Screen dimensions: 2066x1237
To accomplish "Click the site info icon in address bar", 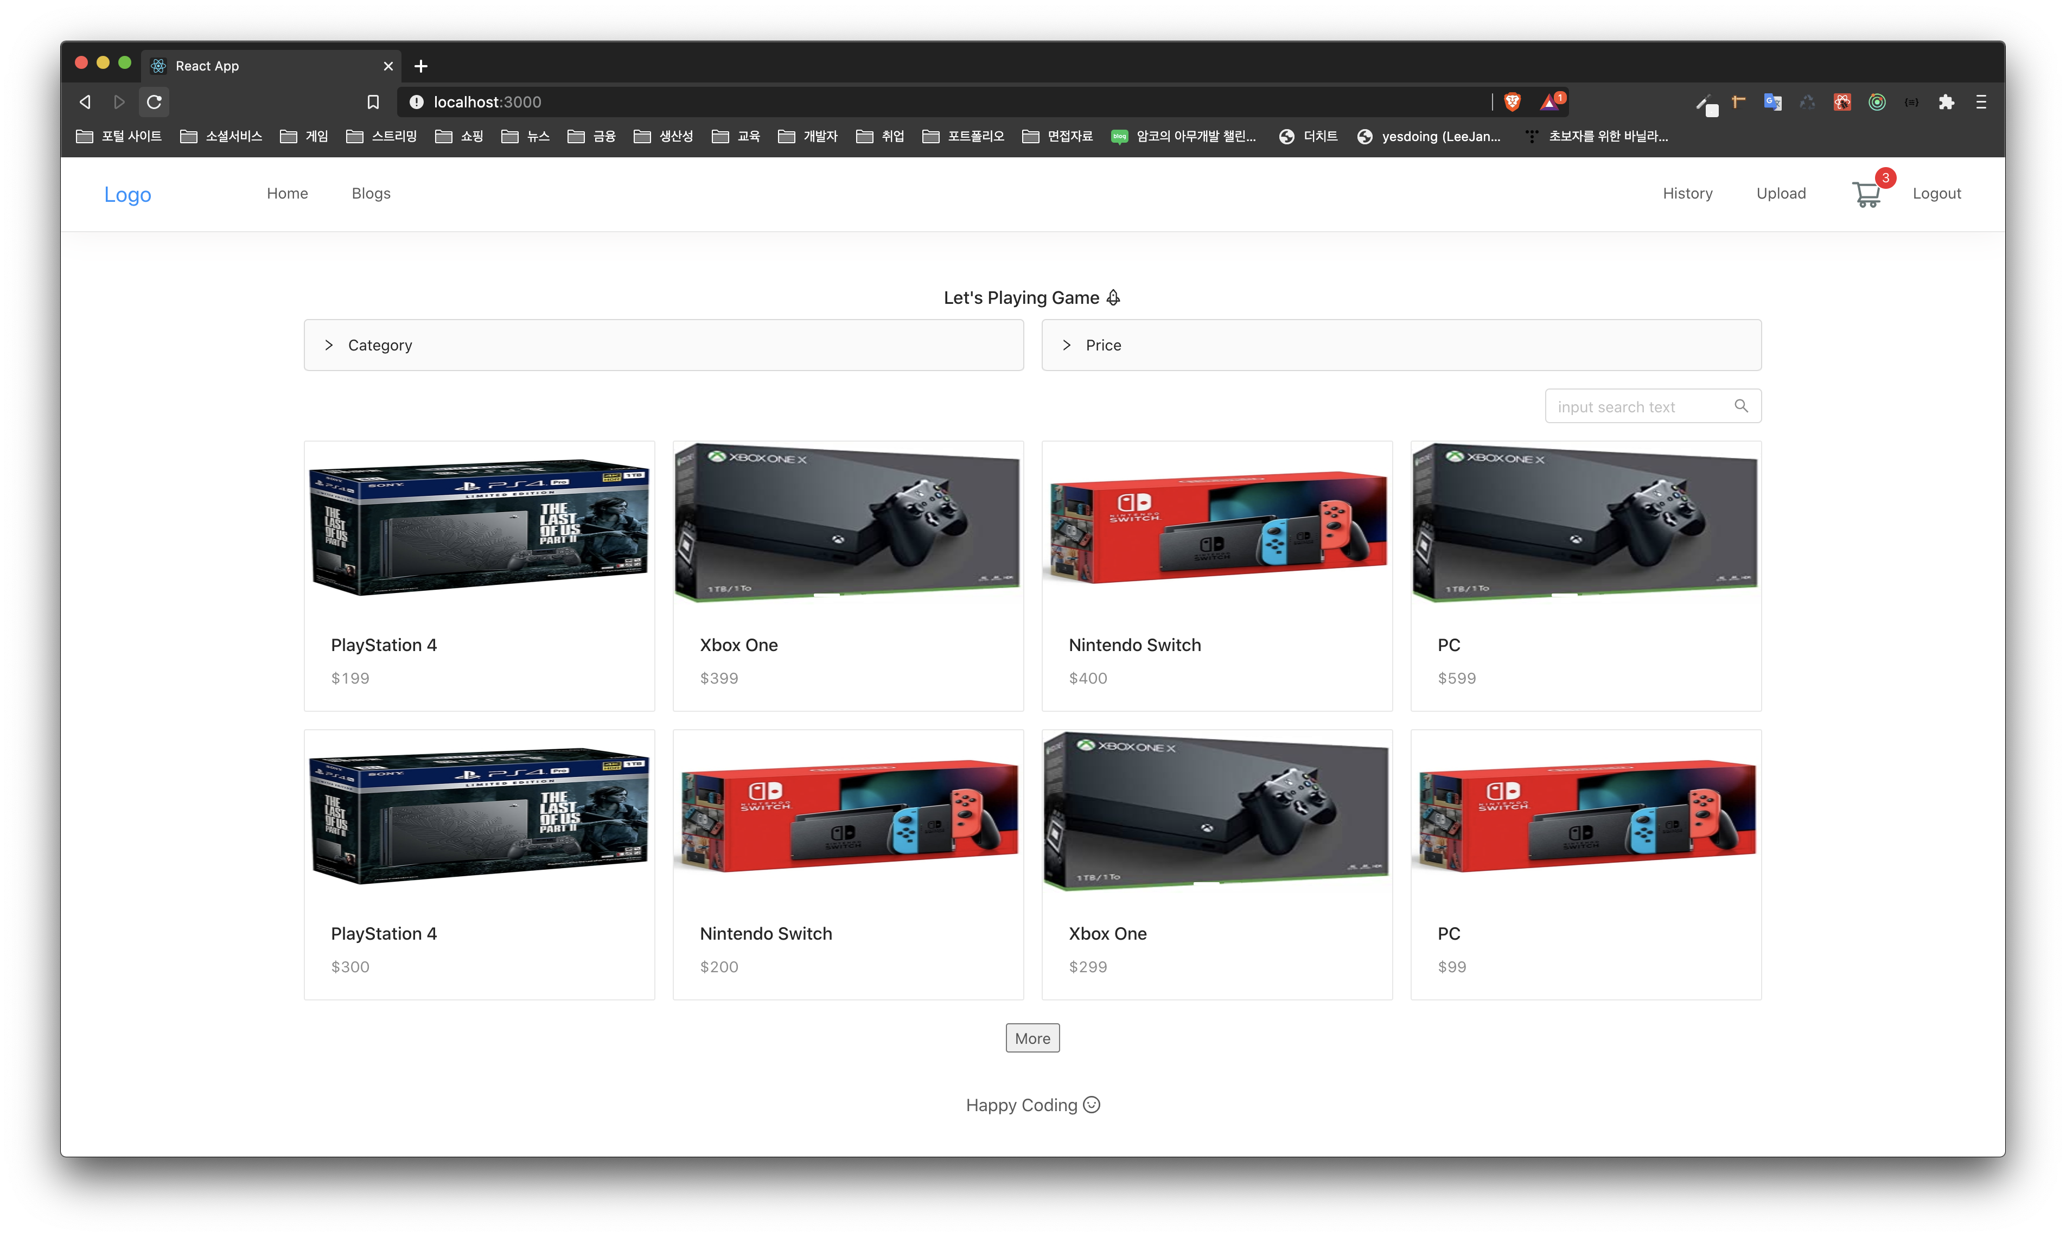I will point(417,101).
